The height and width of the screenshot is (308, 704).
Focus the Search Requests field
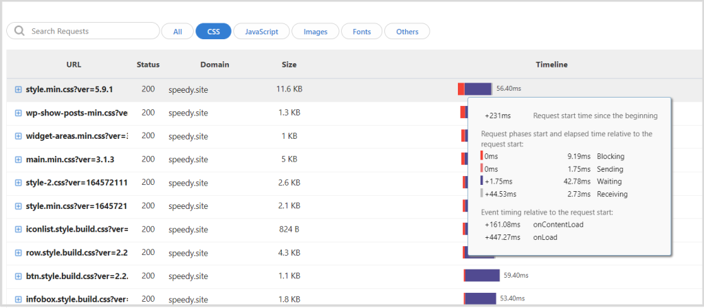[x=83, y=31]
